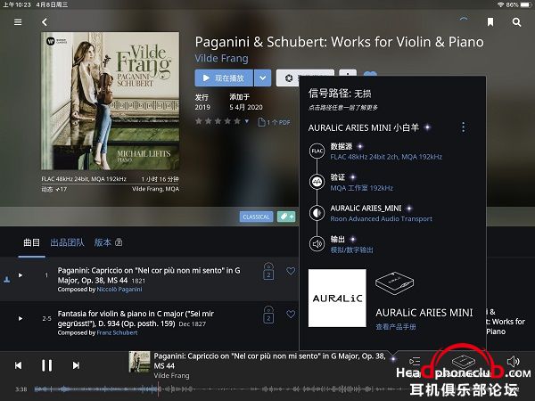Viewport: 535px width, 401px height.
Task: Click the 版本 tab count icon
Action: pos(119,242)
